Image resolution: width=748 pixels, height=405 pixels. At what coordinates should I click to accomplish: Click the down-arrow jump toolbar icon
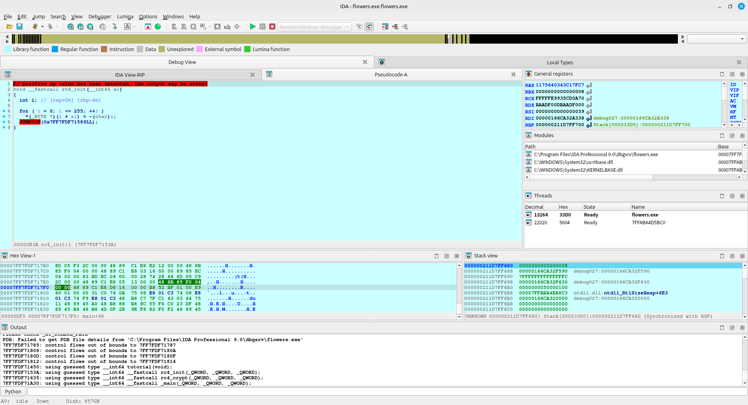click(115, 26)
